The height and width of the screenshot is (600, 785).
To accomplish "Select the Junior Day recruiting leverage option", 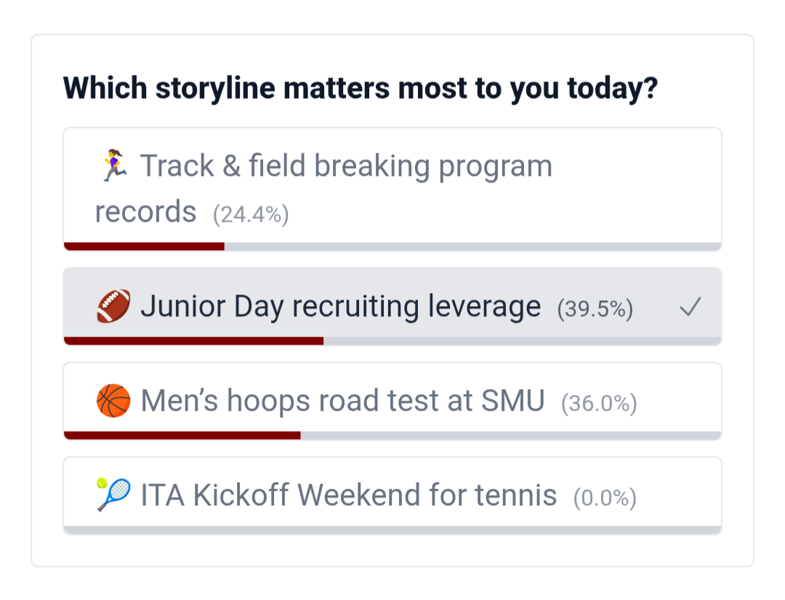I will pyautogui.click(x=340, y=307).
